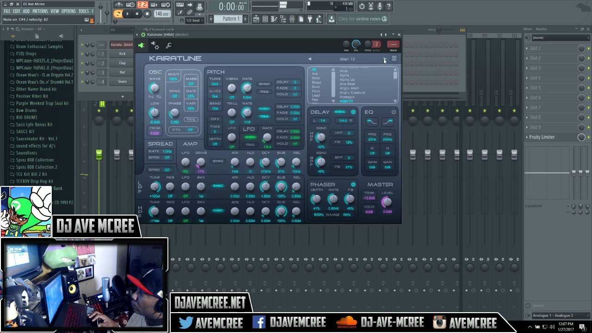
Task: Click the green plug icon in the Kairatune wrapper
Action: [141, 45]
